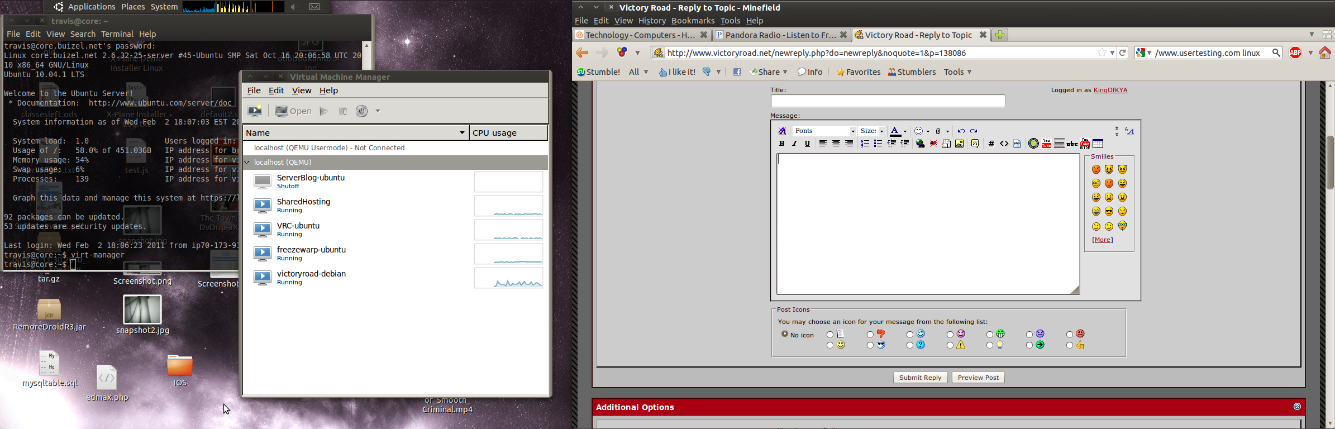This screenshot has width=1335, height=429.
Task: Select the green arrow post icon radio
Action: pos(1029,346)
